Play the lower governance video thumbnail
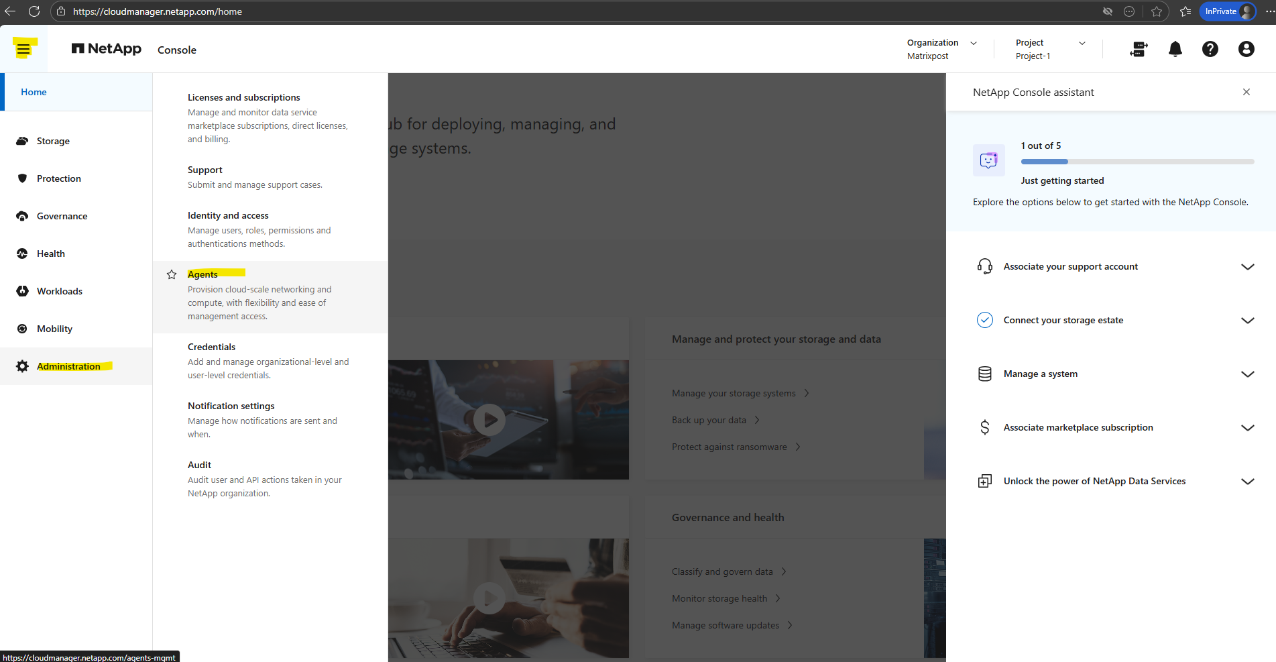 [x=489, y=598]
